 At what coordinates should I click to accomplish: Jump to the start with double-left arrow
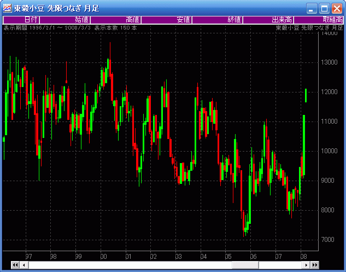pyautogui.click(x=15, y=265)
